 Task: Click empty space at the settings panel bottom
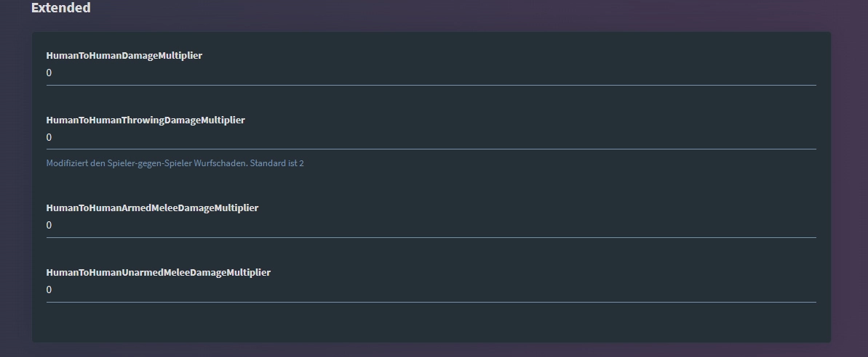431,323
